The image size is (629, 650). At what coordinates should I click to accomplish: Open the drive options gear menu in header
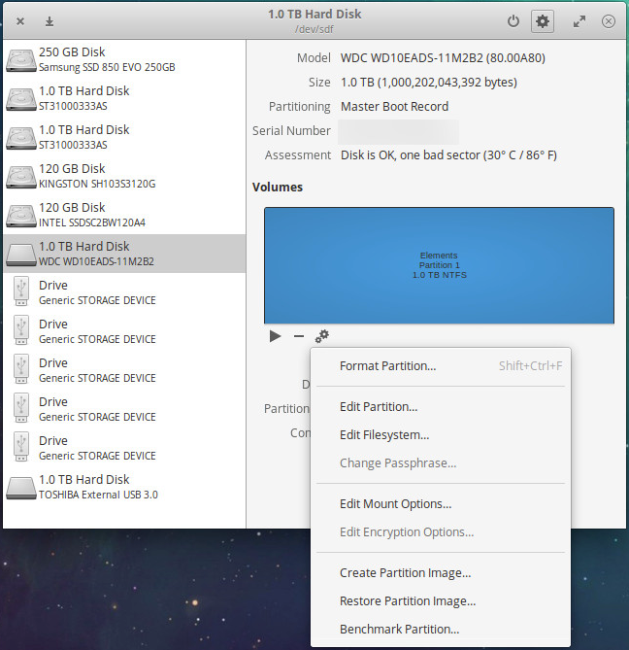pyautogui.click(x=543, y=21)
